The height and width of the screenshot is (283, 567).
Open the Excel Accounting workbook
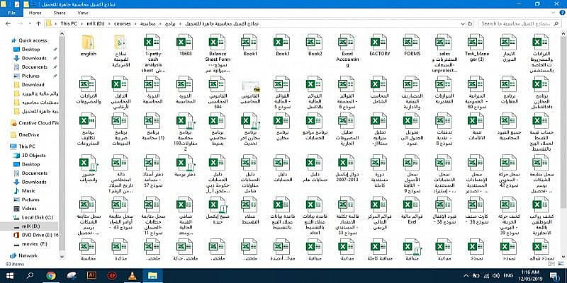pos(347,50)
